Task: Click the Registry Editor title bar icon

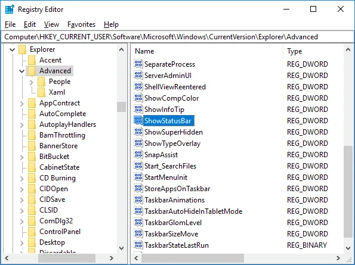Action: 10,10
